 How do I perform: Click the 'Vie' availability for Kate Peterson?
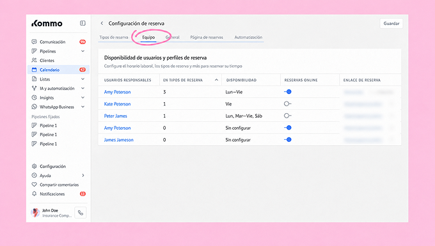coord(228,104)
